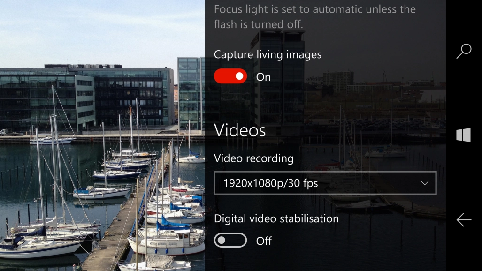The image size is (482, 271).
Task: Tap the Back arrow navigation icon
Action: click(x=464, y=220)
